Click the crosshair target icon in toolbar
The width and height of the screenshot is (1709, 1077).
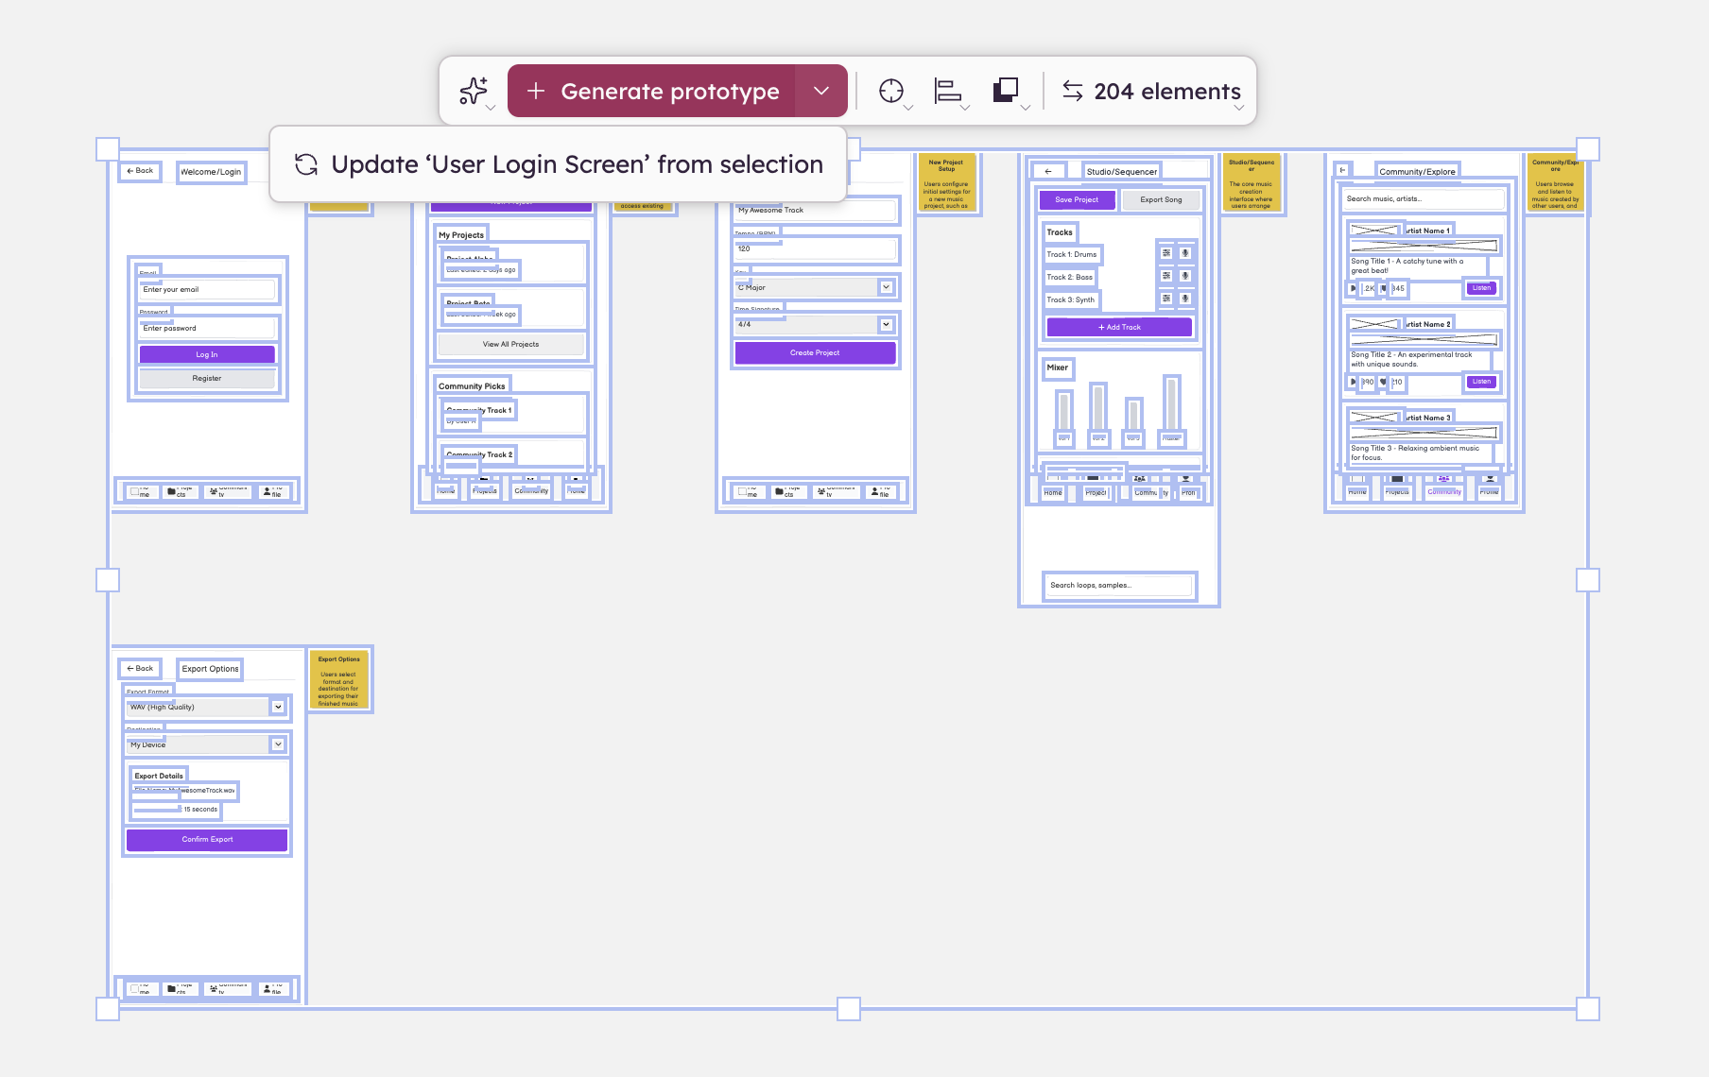coord(890,91)
